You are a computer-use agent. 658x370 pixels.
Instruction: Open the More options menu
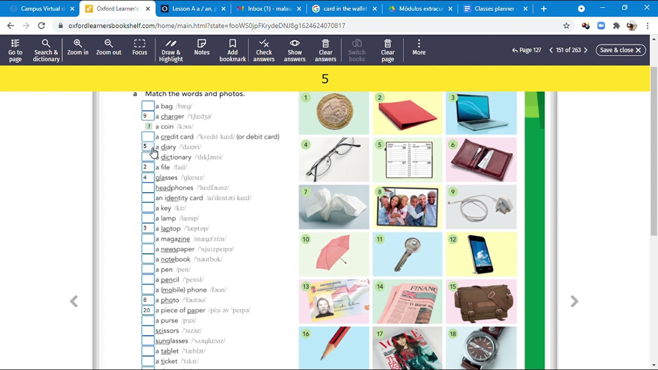click(x=419, y=48)
